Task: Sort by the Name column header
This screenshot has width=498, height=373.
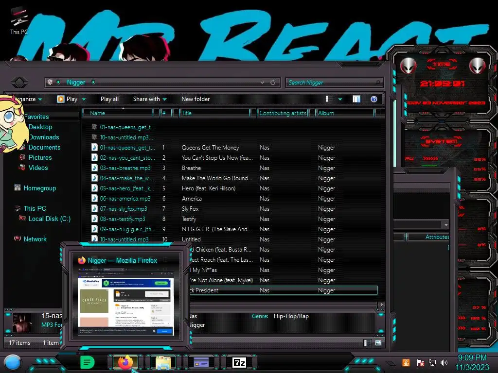Action: 117,113
